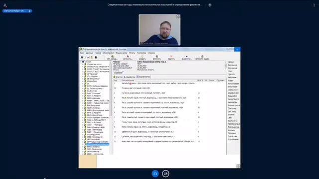Viewport: 319px width, 179px height.
Task: Open the Настройка menu
Action: [142, 53]
